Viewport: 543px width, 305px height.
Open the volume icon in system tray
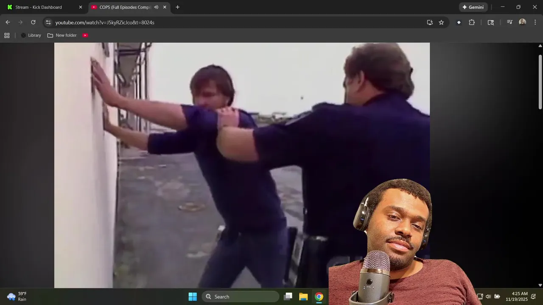point(488,297)
